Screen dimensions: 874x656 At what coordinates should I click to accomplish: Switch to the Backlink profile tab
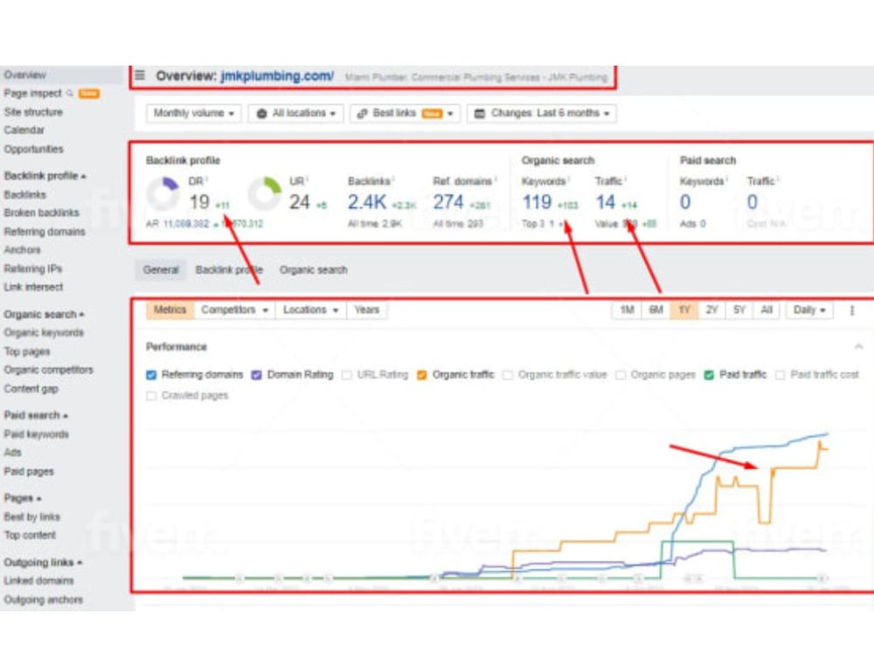pos(229,270)
